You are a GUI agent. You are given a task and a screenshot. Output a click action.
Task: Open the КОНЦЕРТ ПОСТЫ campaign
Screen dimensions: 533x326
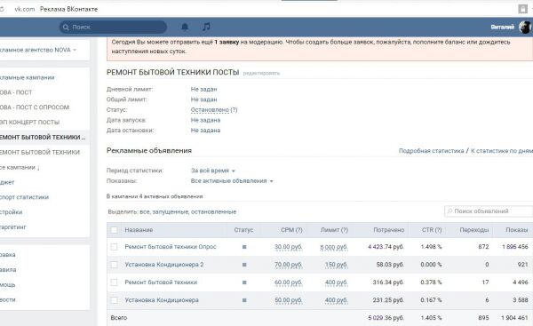[30, 123]
